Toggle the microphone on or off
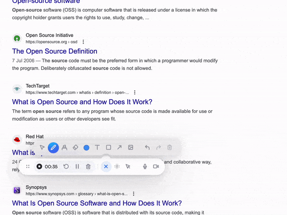Image resolution: width=287 pixels, height=215 pixels. [144, 167]
